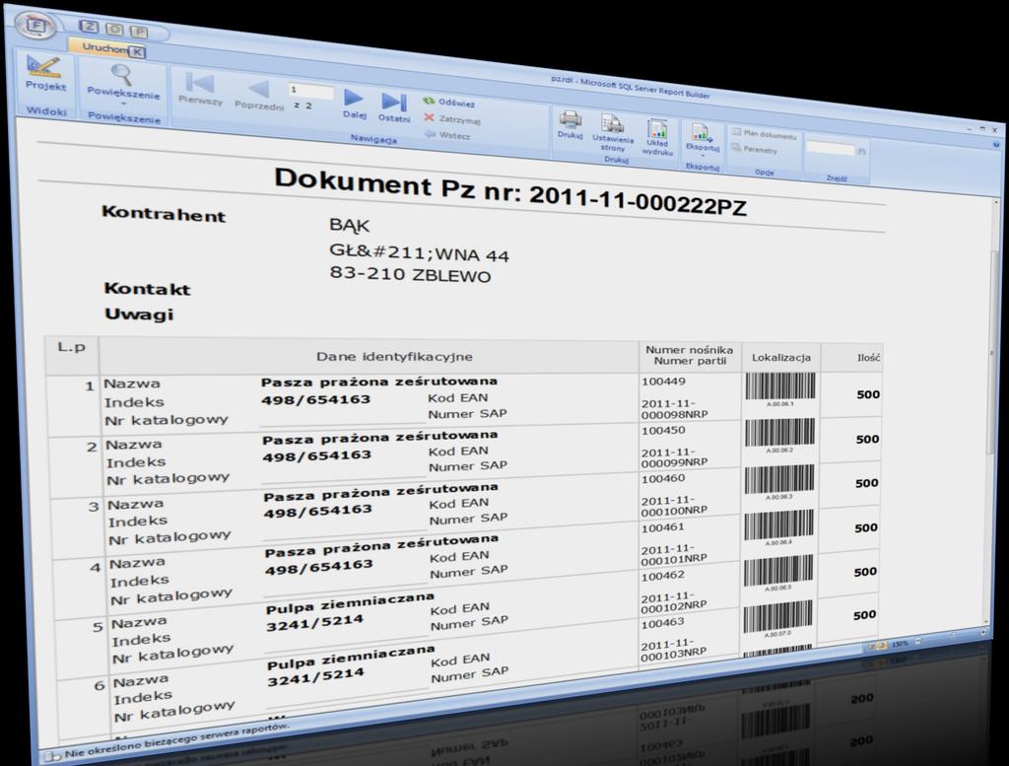
Task: Click the Lokalizacja column header
Action: coord(781,357)
